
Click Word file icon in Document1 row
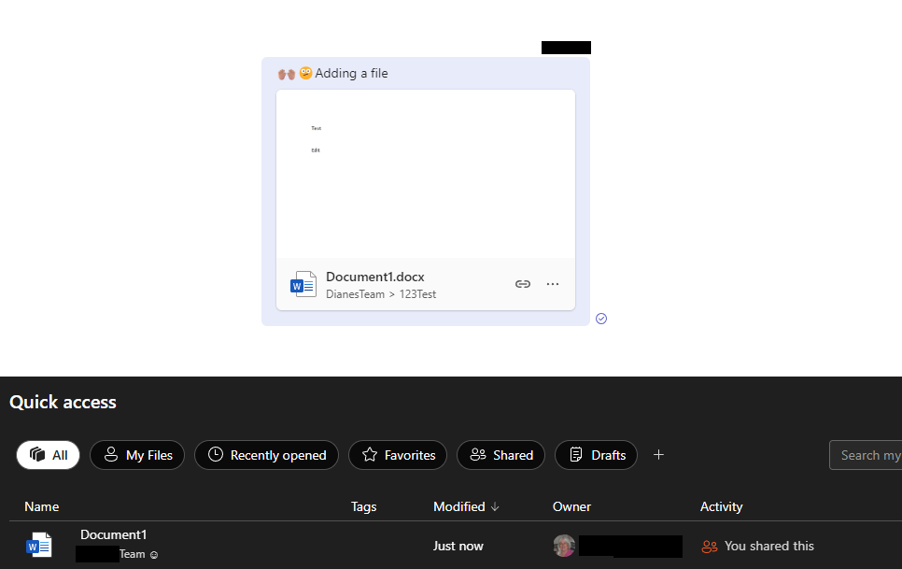point(39,546)
